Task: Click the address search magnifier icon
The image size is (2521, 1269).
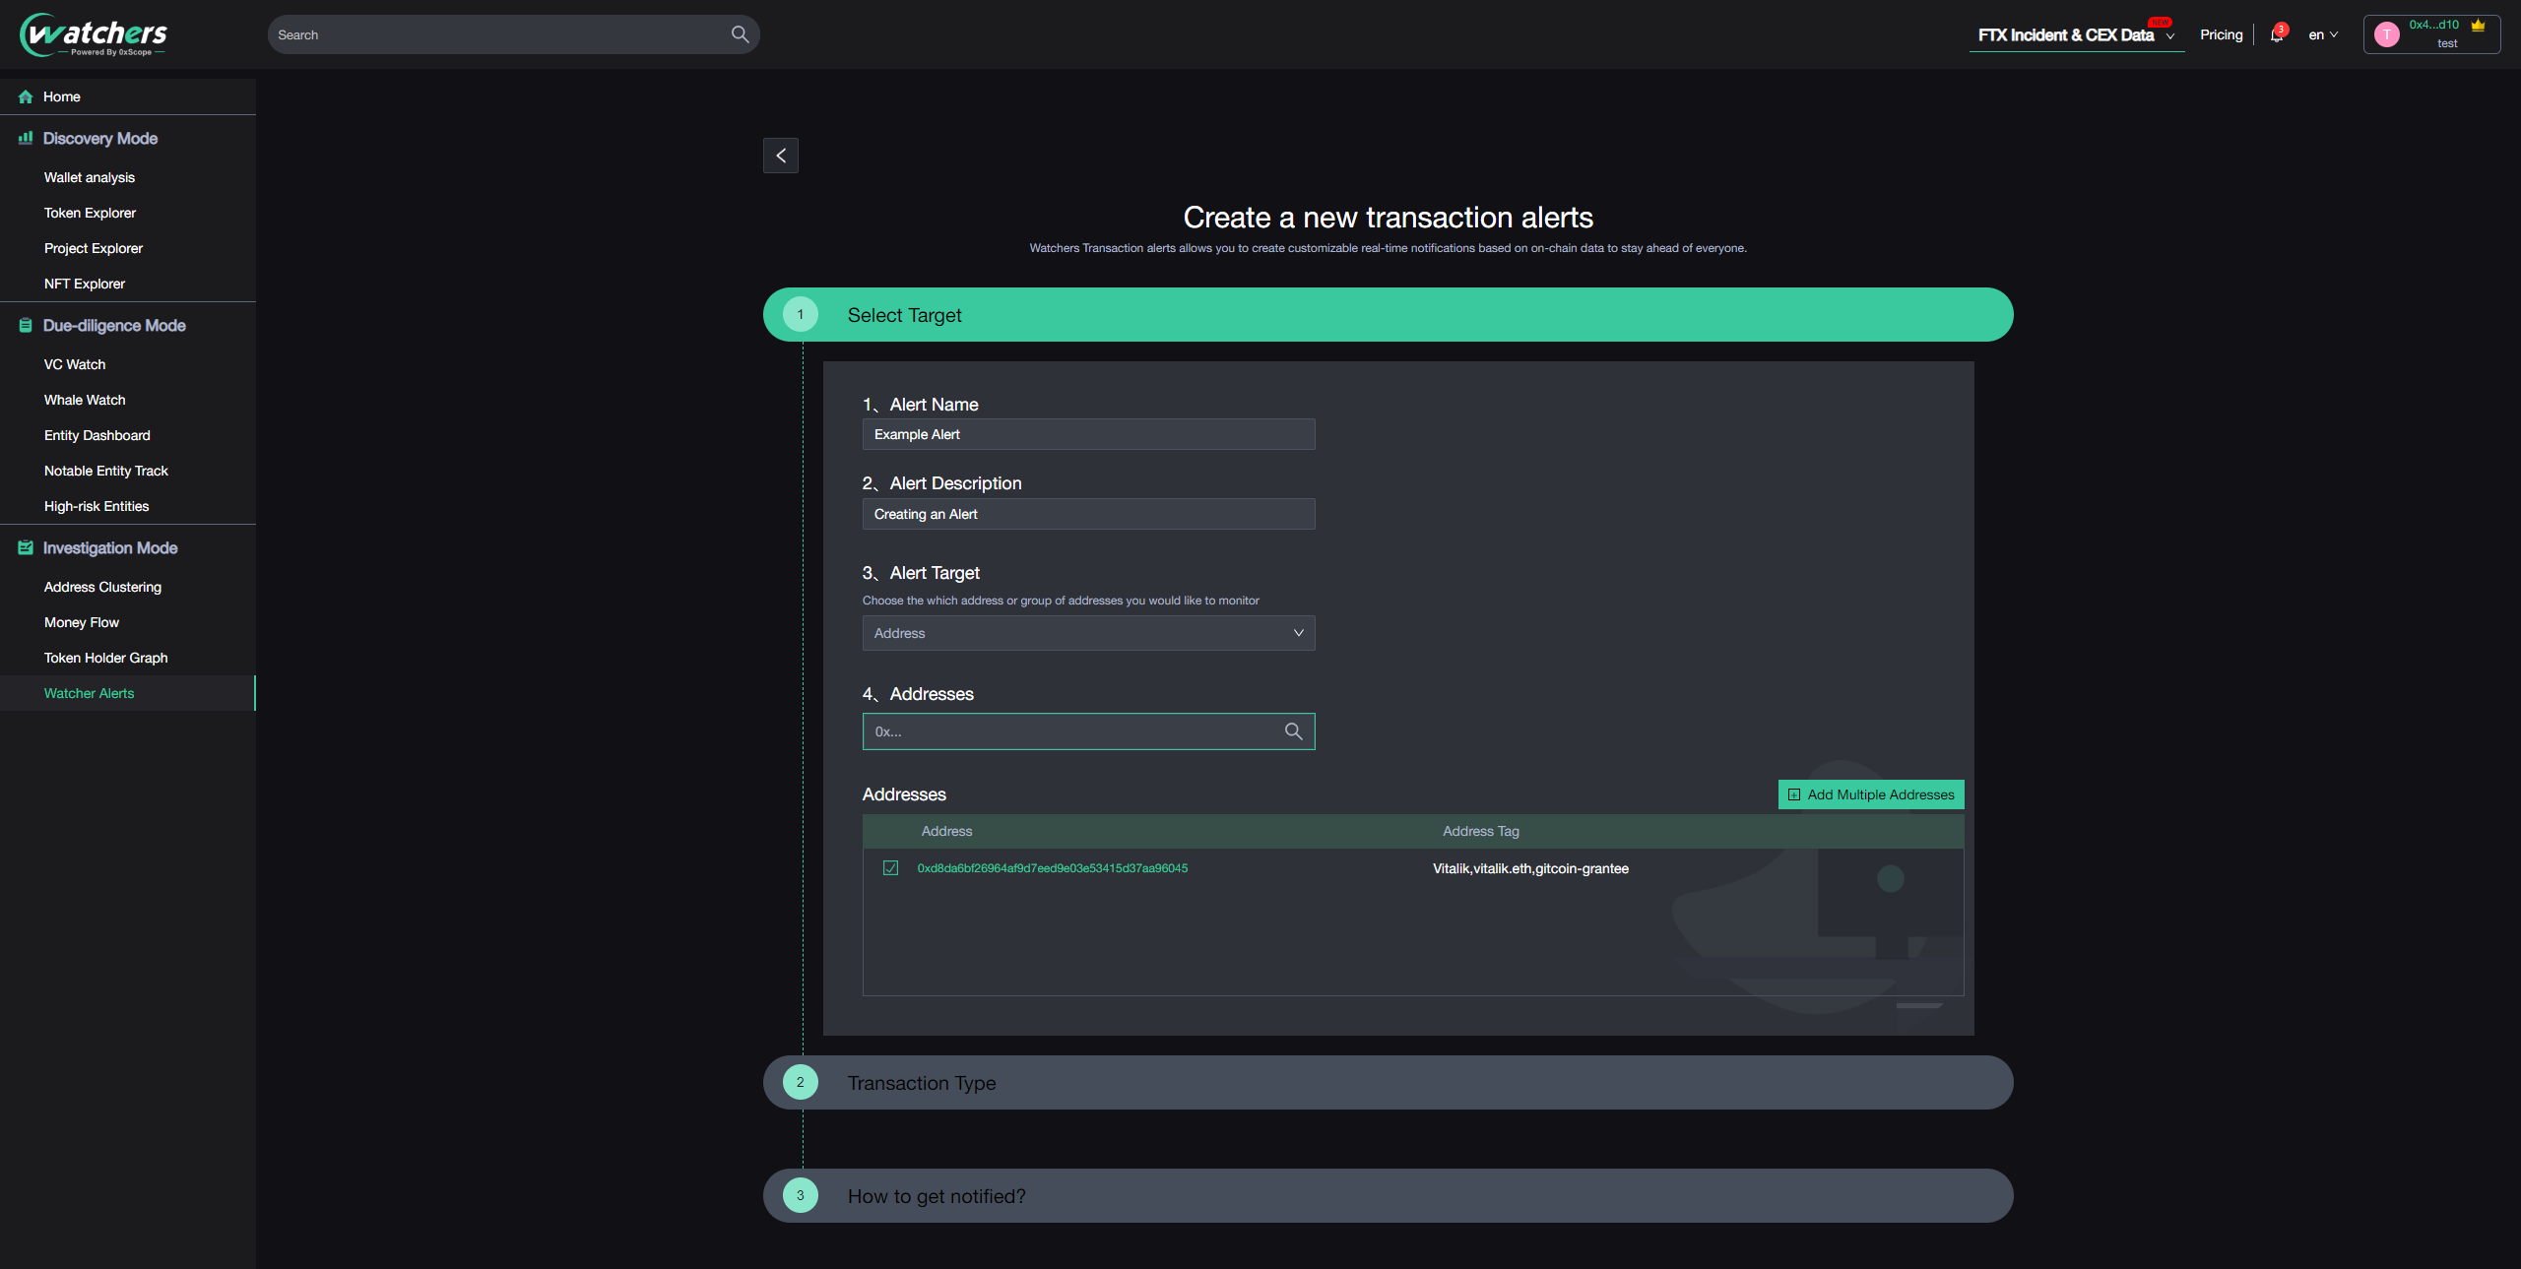Action: 1293,731
